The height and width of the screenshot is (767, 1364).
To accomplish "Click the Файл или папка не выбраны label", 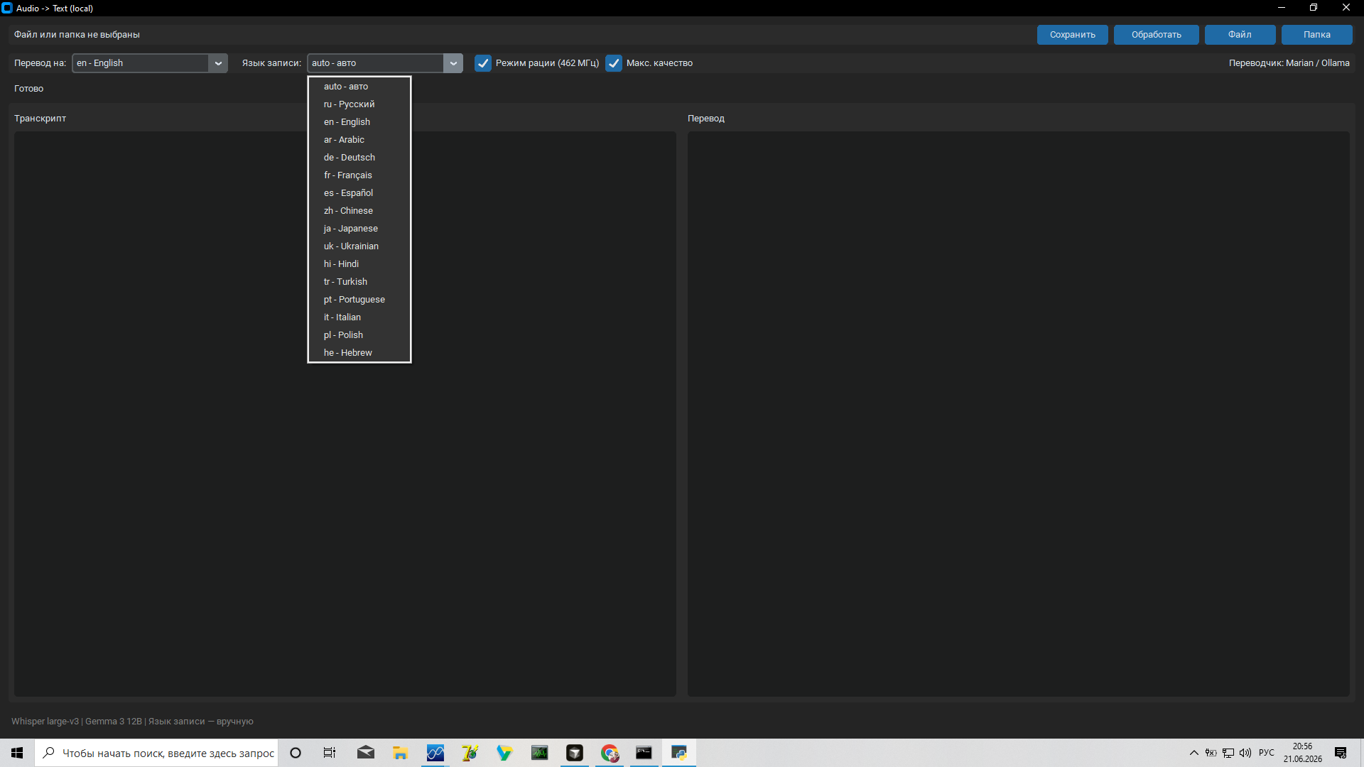I will tap(77, 35).
